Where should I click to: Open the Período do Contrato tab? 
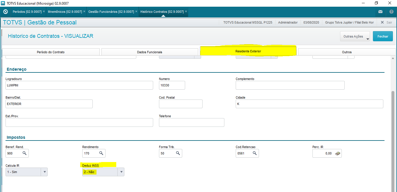click(x=51, y=52)
